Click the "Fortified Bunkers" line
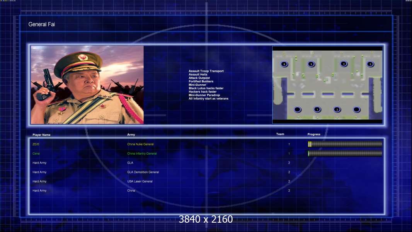 pyautogui.click(x=201, y=82)
